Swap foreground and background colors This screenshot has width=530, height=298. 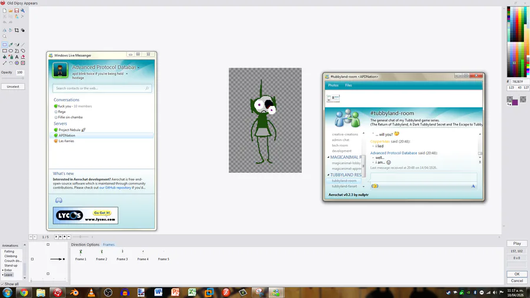[509, 104]
